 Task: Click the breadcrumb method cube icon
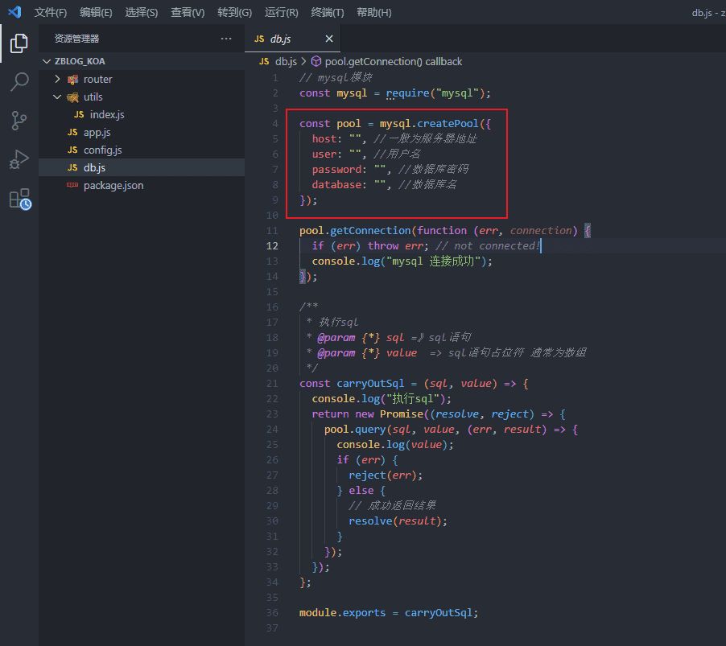[316, 62]
